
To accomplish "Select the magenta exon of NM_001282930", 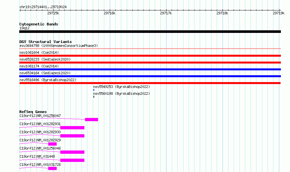I will [72, 136].
